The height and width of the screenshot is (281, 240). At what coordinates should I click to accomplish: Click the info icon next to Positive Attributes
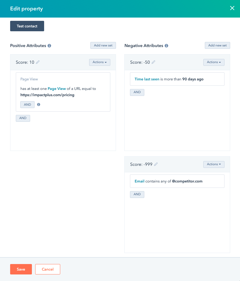[x=49, y=46]
